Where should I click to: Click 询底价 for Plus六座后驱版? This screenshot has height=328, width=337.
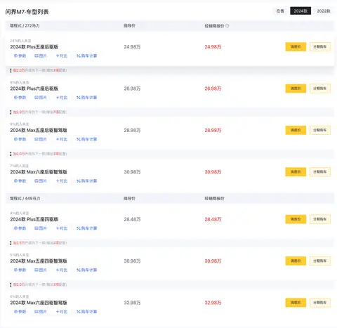tap(296, 88)
